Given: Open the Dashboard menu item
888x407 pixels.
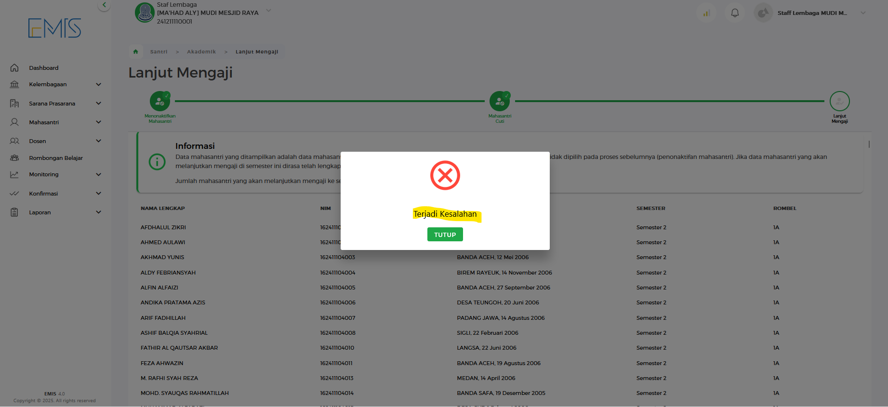Looking at the screenshot, I should (x=43, y=68).
